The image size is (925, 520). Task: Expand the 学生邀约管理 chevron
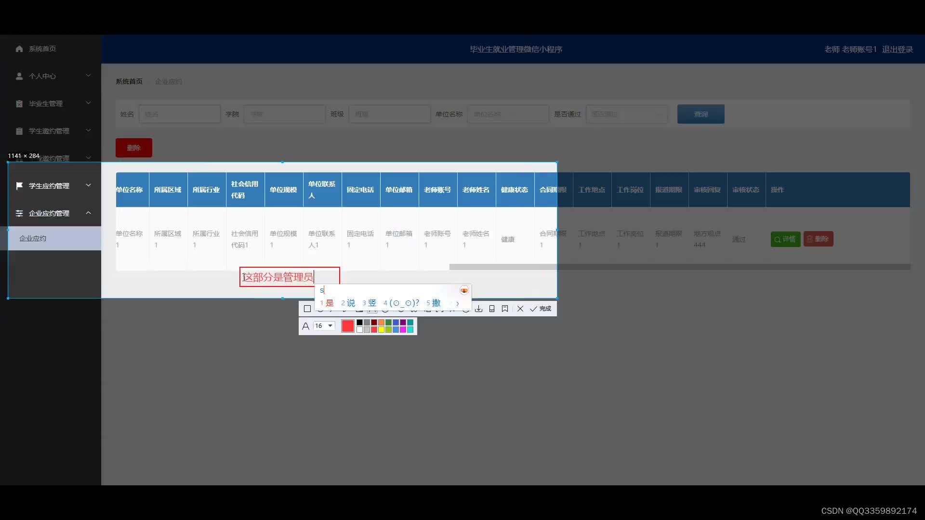[88, 130]
